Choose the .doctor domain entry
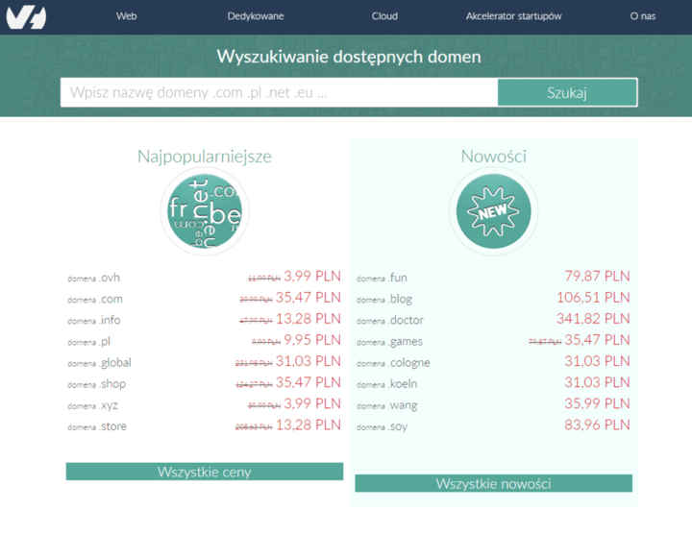The image size is (692, 534). pos(493,320)
